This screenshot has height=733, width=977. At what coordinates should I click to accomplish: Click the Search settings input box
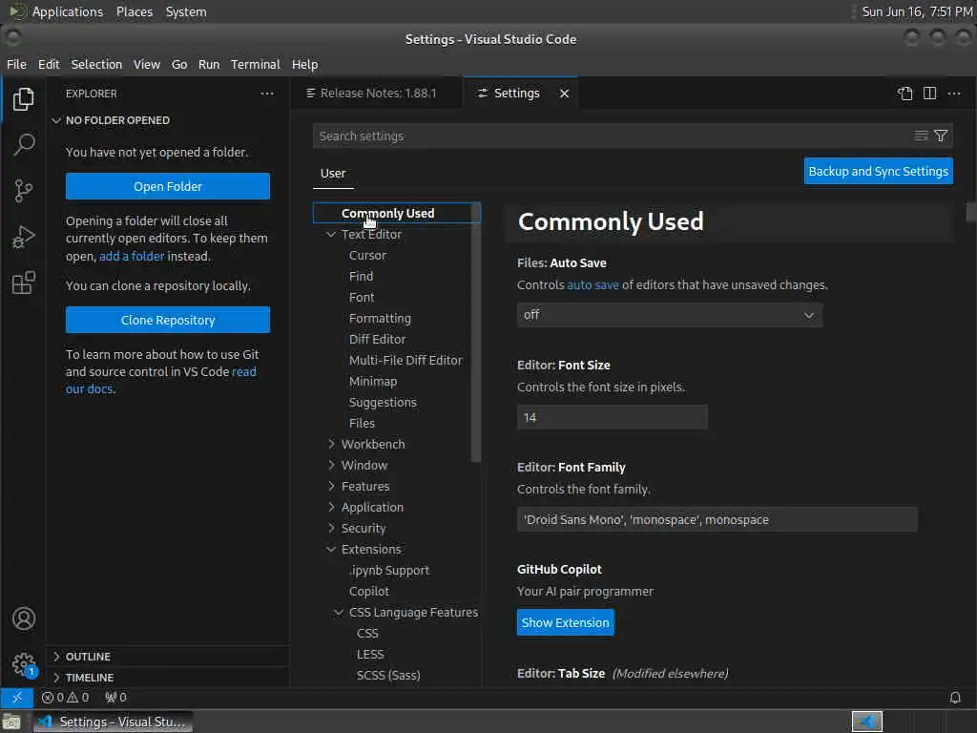(x=611, y=136)
